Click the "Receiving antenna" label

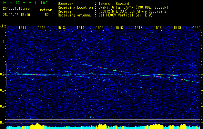click(x=74, y=15)
